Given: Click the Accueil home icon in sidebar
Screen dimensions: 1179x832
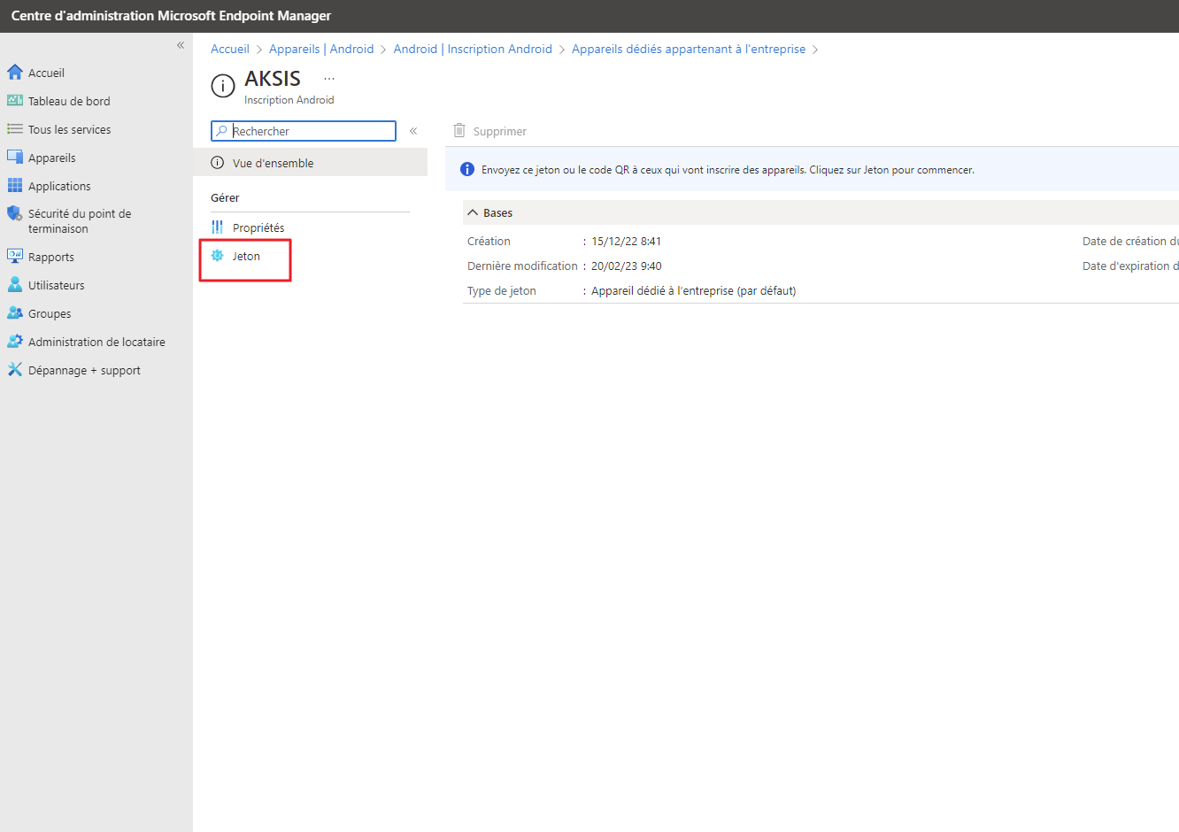Looking at the screenshot, I should coord(15,72).
